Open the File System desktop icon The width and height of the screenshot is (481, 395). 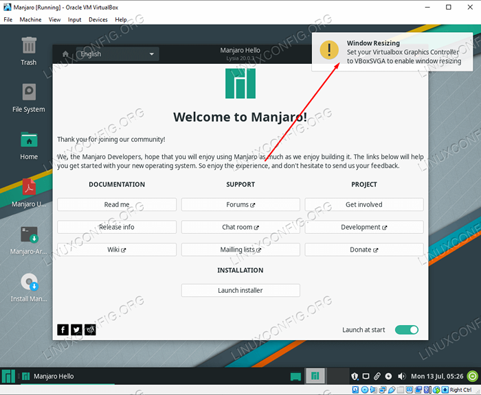coord(29,98)
